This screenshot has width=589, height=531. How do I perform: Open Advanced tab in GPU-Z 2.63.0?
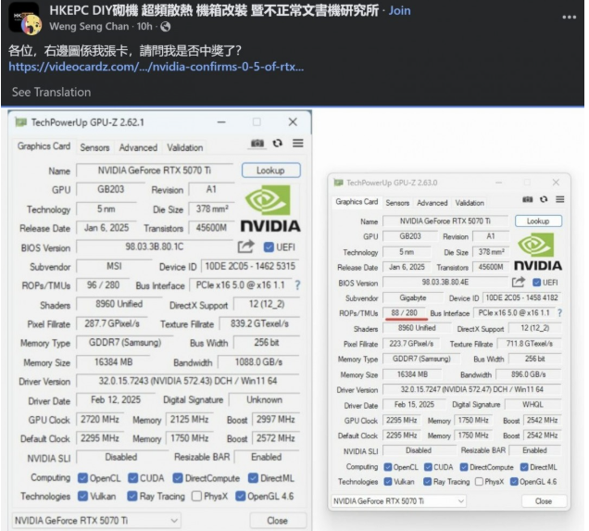click(432, 203)
